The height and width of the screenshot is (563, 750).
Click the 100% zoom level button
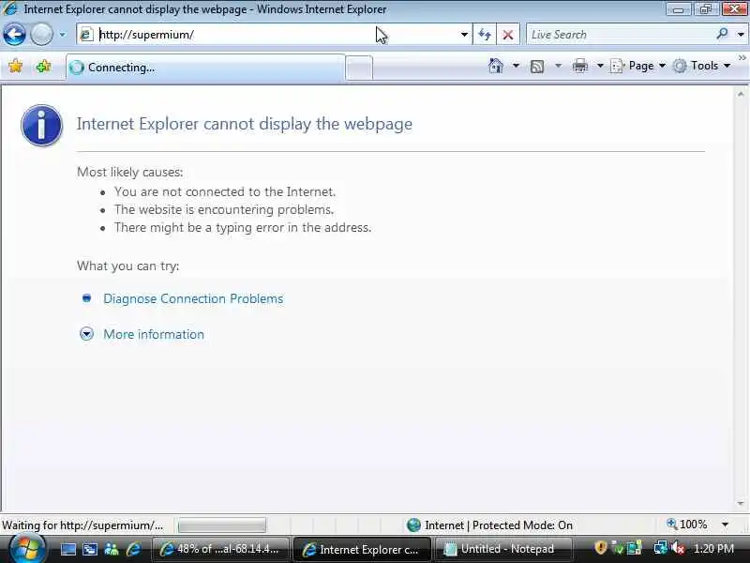687,525
